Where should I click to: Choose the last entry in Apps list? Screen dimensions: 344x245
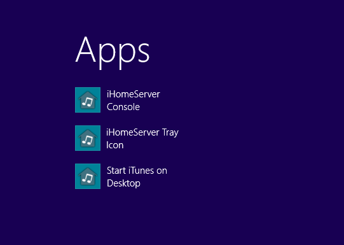pos(121,176)
